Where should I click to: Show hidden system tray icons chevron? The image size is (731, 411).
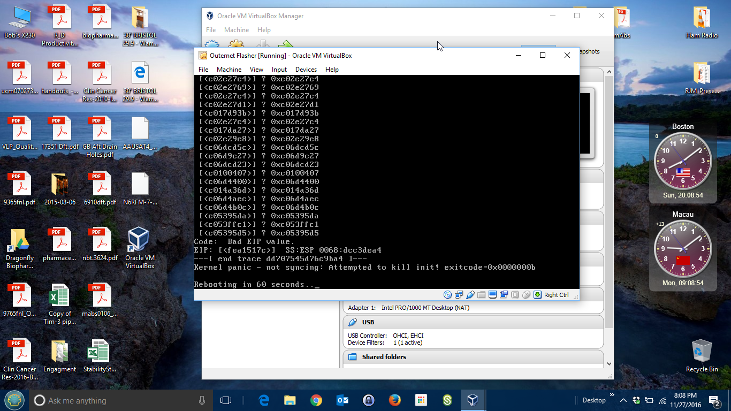tap(623, 400)
